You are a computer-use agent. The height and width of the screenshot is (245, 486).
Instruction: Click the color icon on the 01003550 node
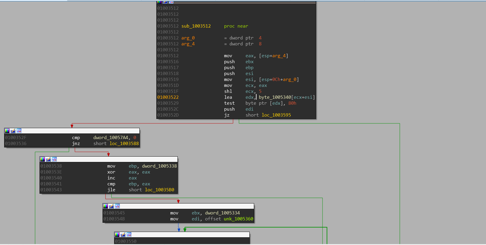click(117, 235)
